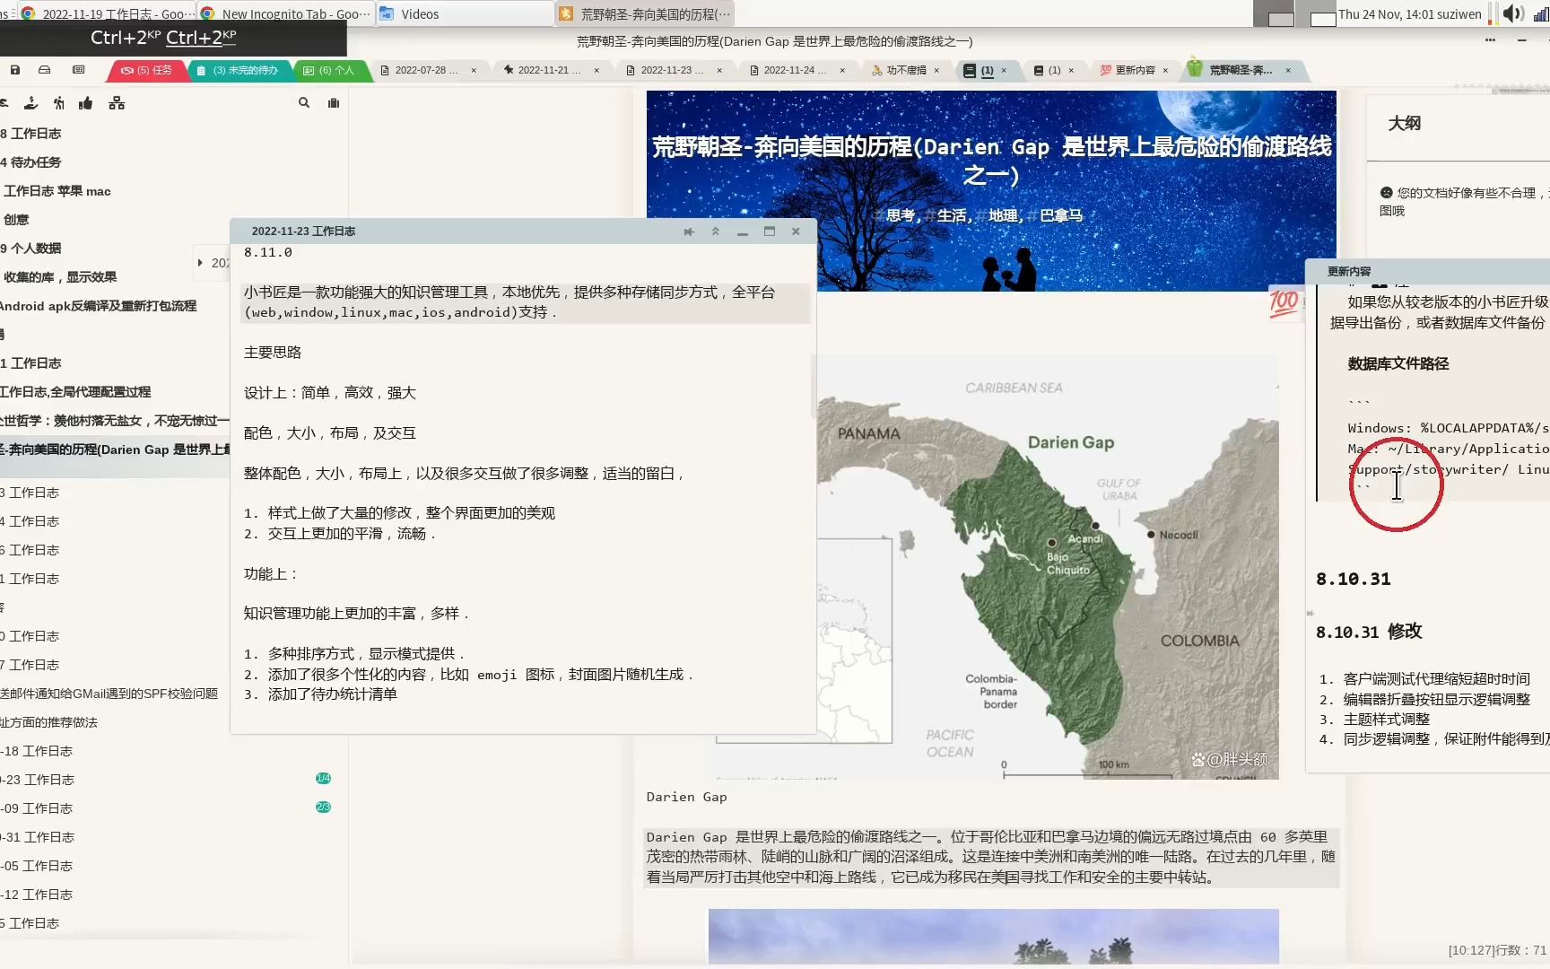This screenshot has height=969, width=1550.
Task: Expand the collapsed 202 tree node arrow
Action: 200,263
